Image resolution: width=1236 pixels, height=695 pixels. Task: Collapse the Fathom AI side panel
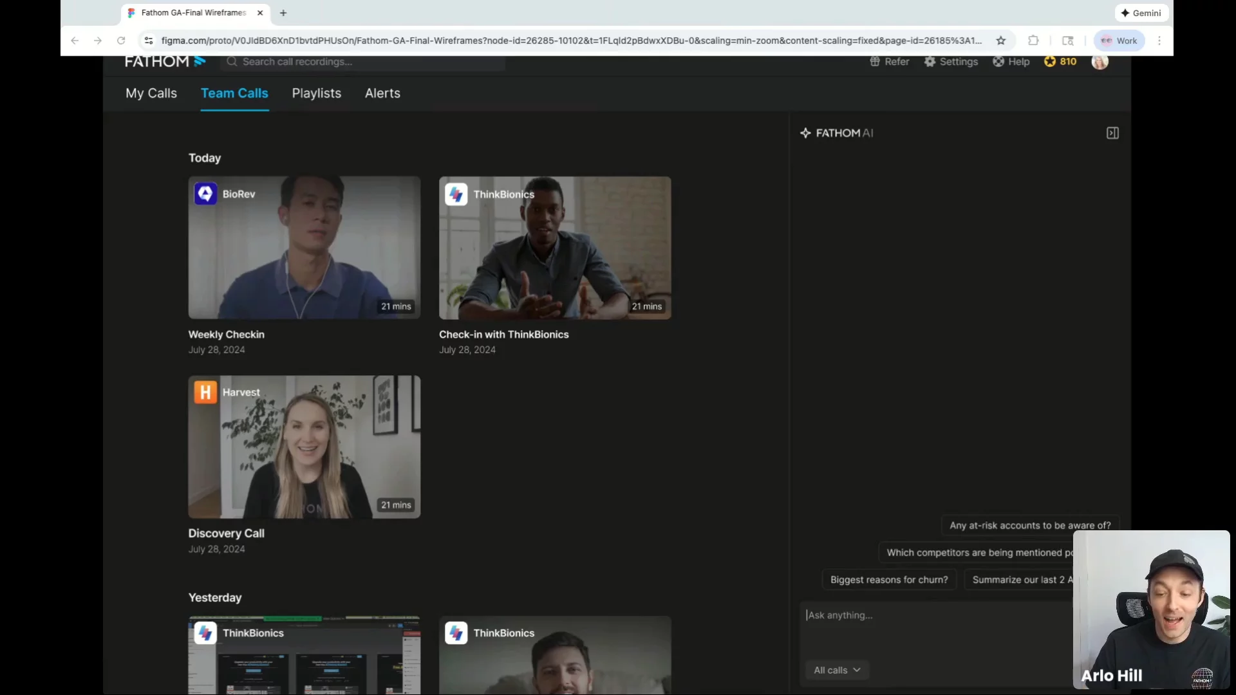point(1112,133)
